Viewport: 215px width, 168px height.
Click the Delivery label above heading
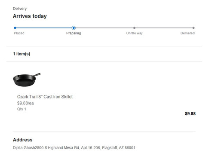tap(20, 9)
